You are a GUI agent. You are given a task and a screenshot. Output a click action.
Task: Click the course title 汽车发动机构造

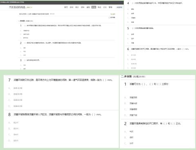point(17,7)
